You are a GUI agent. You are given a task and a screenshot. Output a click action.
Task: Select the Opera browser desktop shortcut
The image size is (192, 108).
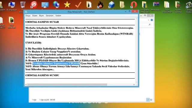point(133,5)
